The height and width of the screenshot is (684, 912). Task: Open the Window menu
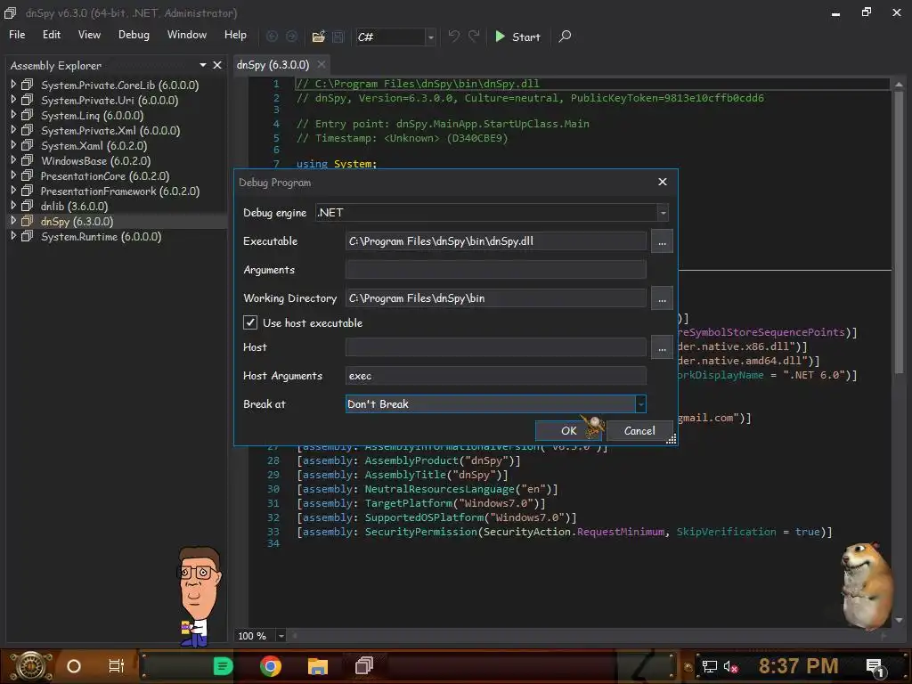187,35
